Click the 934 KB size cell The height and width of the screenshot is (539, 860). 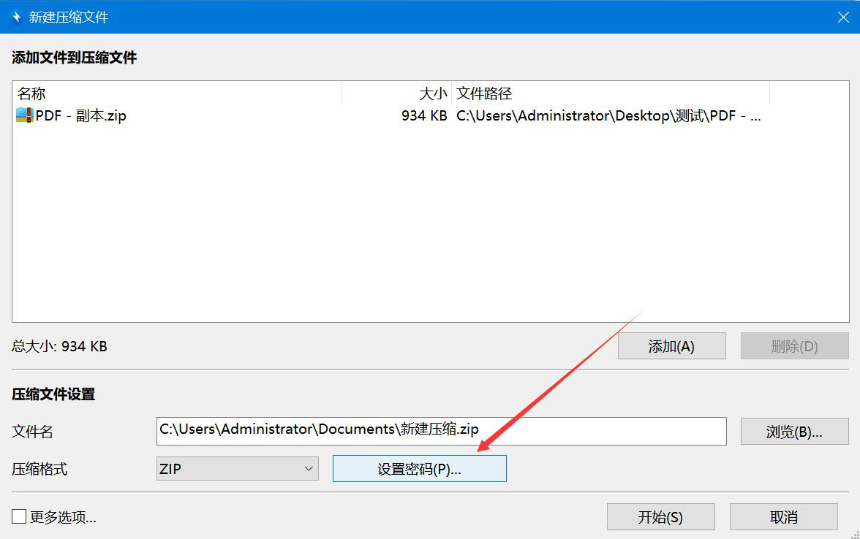pyautogui.click(x=424, y=115)
